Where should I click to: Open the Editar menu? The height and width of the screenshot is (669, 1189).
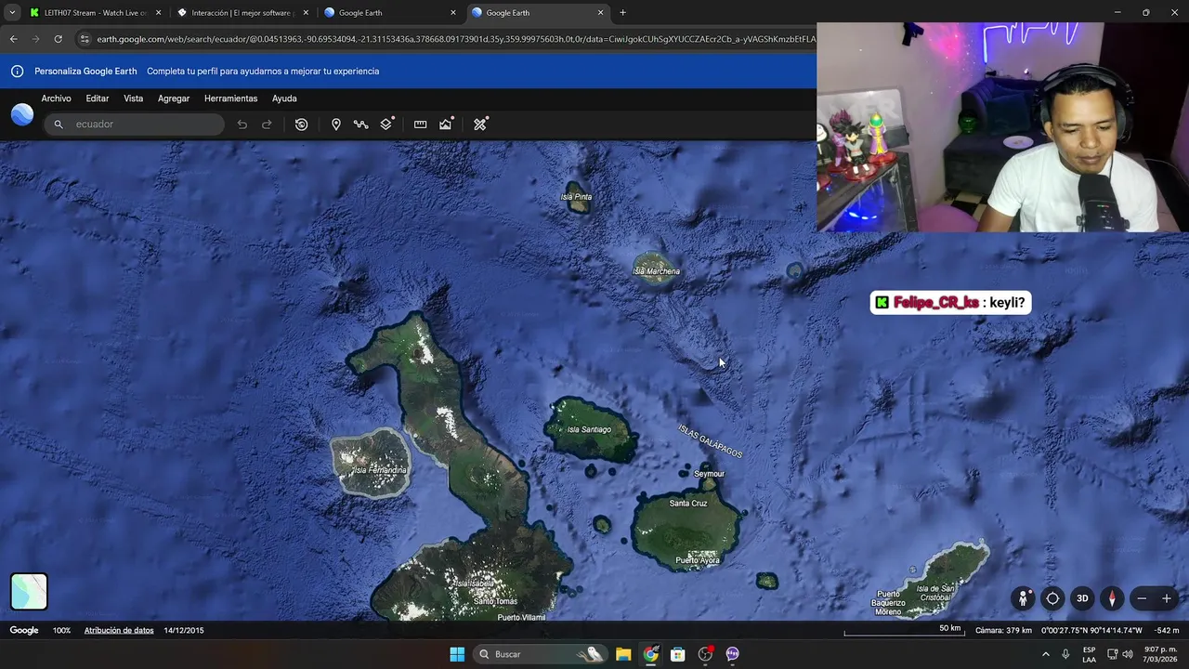98,98
